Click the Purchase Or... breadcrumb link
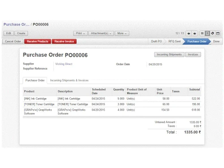This screenshot has width=224, height=168. tap(17, 25)
